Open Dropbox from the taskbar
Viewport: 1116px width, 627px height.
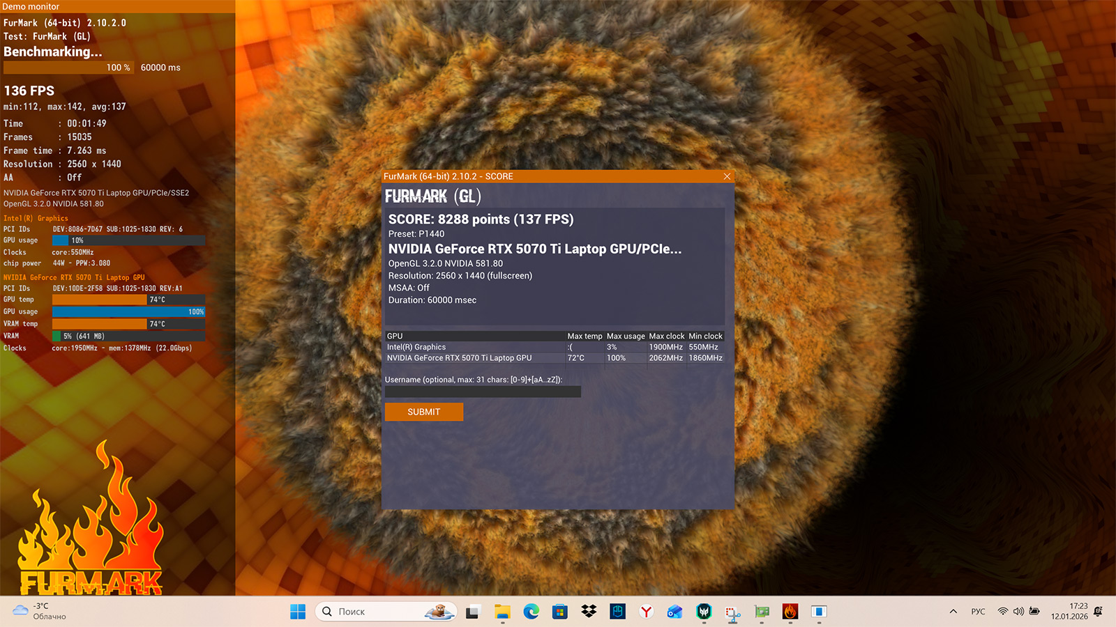coord(589,612)
